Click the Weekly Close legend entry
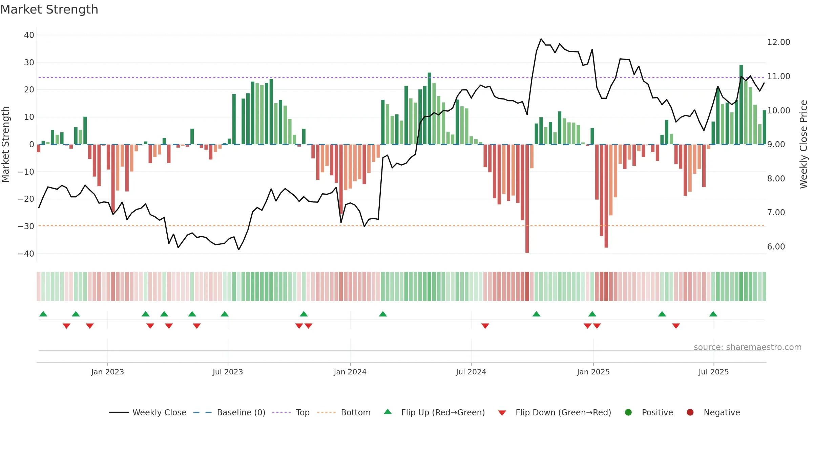The width and height of the screenshot is (813, 457). [148, 412]
